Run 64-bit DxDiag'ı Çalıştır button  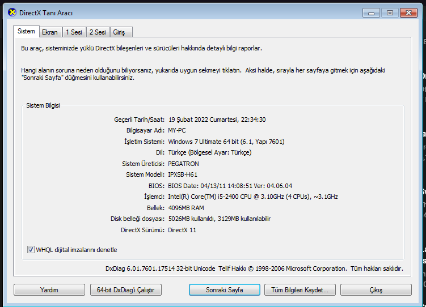(x=126, y=289)
